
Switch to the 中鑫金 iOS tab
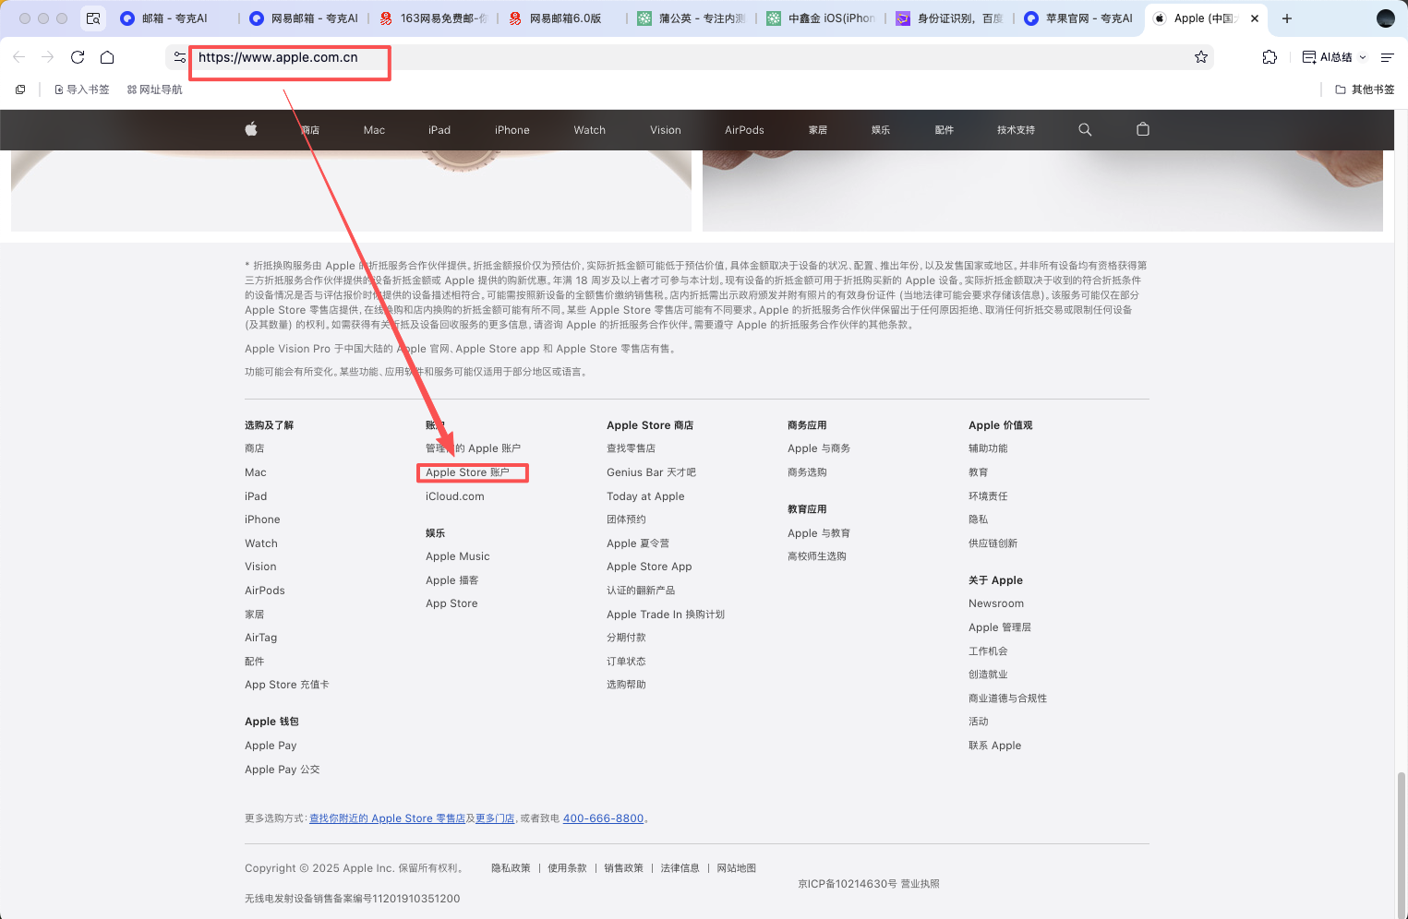point(822,18)
